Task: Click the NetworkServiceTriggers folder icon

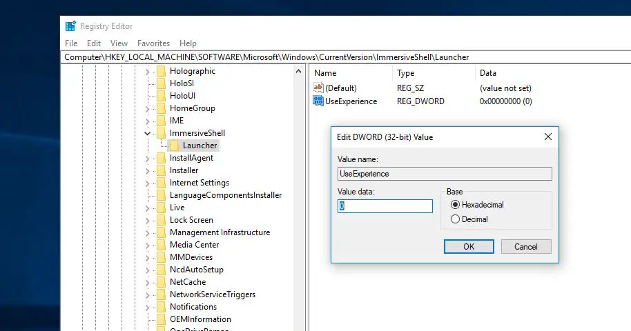Action: [161, 295]
